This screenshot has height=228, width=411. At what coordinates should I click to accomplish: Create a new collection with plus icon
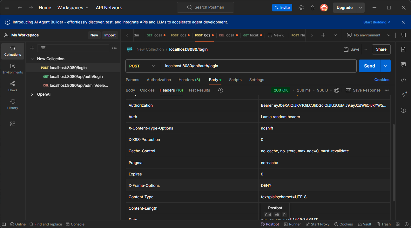coord(32,48)
